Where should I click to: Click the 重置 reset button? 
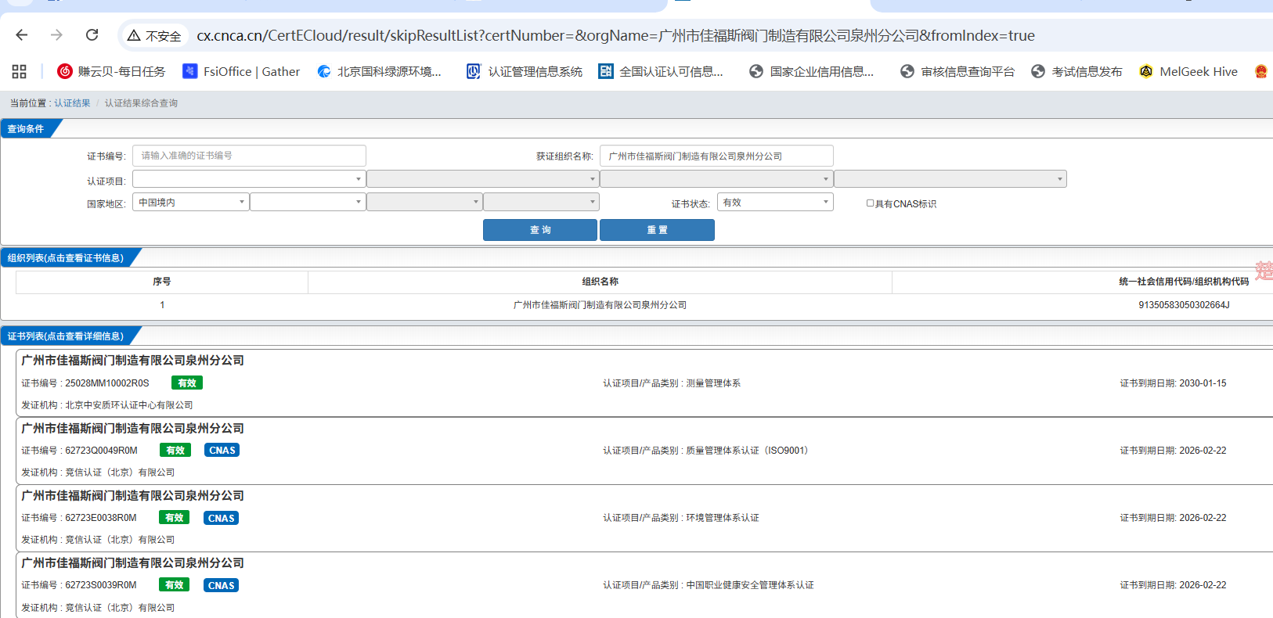[x=657, y=230]
